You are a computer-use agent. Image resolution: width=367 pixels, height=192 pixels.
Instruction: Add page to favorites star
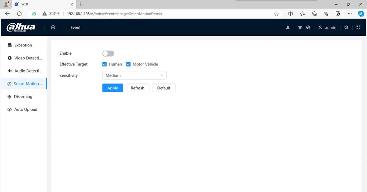click(x=276, y=14)
